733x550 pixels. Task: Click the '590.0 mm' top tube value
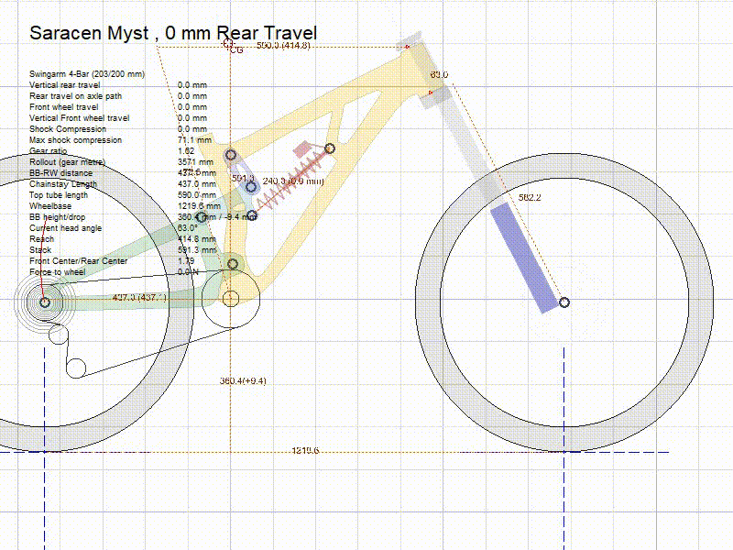pyautogui.click(x=197, y=195)
